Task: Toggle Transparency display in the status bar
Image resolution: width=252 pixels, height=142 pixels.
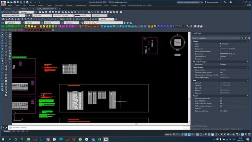Action: click(x=209, y=134)
